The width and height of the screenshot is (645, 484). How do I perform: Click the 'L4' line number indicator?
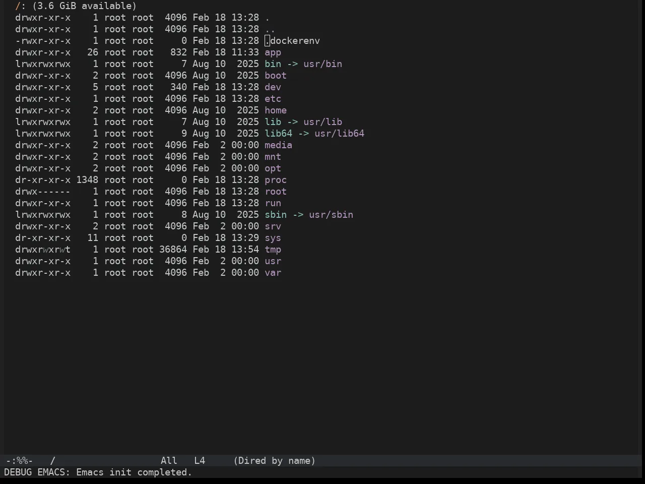pos(200,461)
